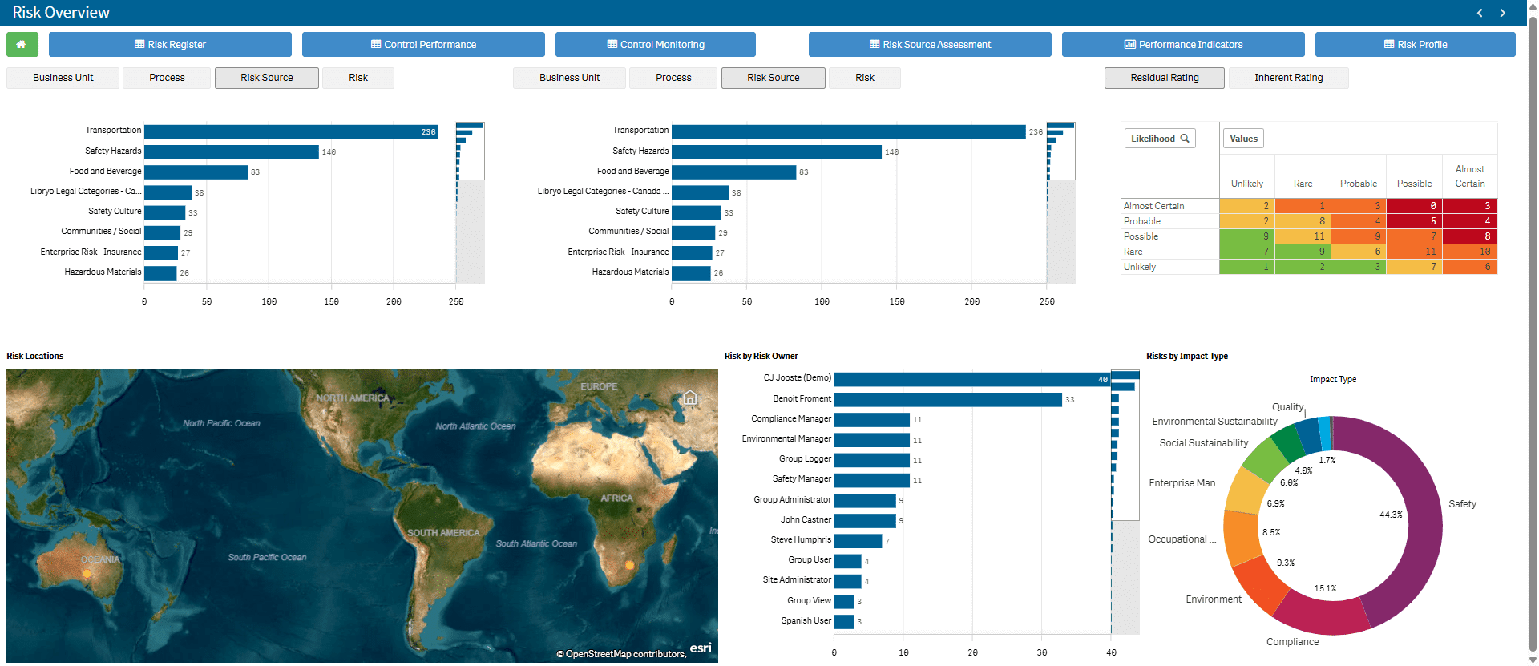Click the table icon on Risk Register
This screenshot has width=1539, height=666.
coord(139,45)
